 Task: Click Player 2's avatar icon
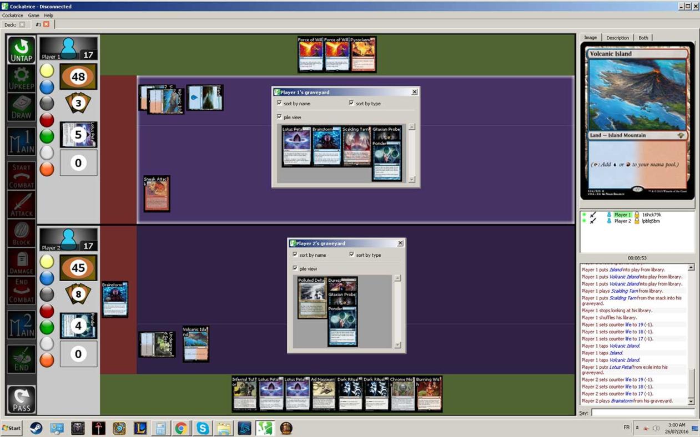coord(68,238)
